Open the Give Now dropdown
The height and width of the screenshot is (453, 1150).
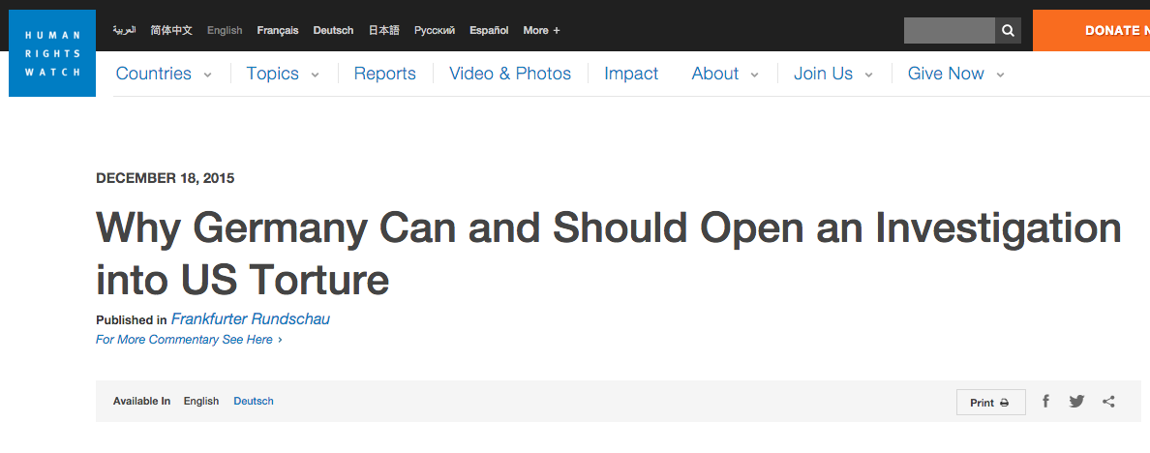[x=955, y=74]
